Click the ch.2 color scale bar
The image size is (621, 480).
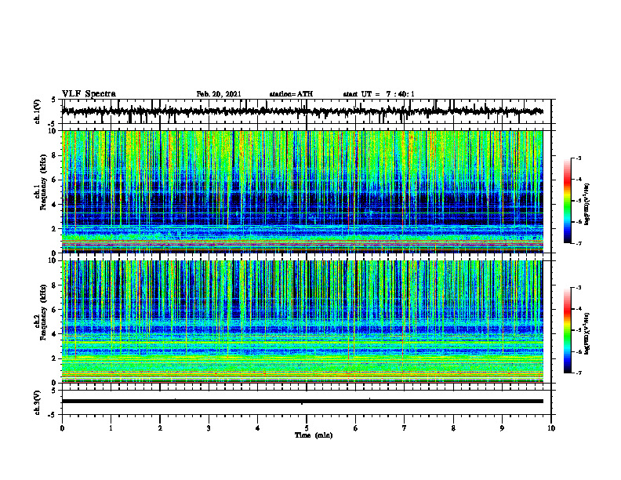(x=567, y=330)
